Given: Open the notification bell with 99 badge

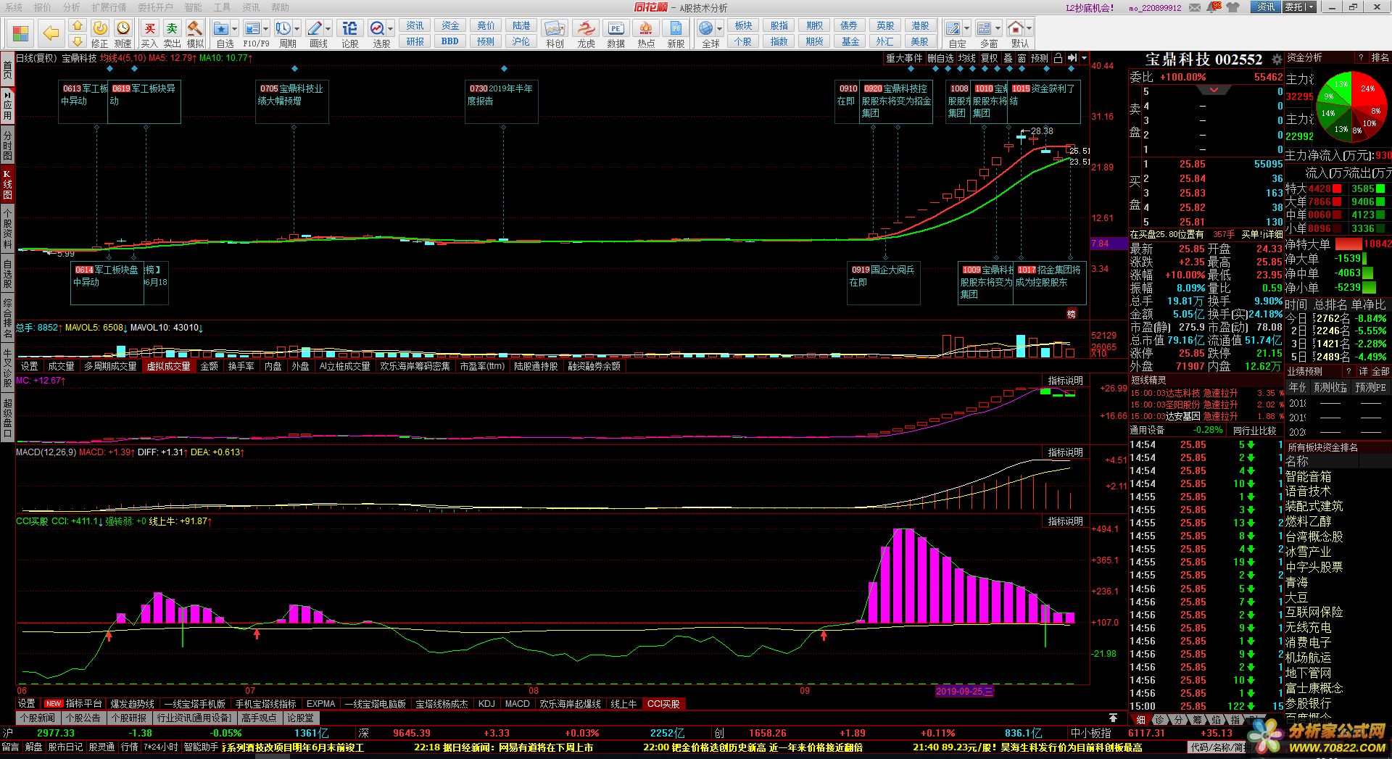Looking at the screenshot, I should 1212,7.
